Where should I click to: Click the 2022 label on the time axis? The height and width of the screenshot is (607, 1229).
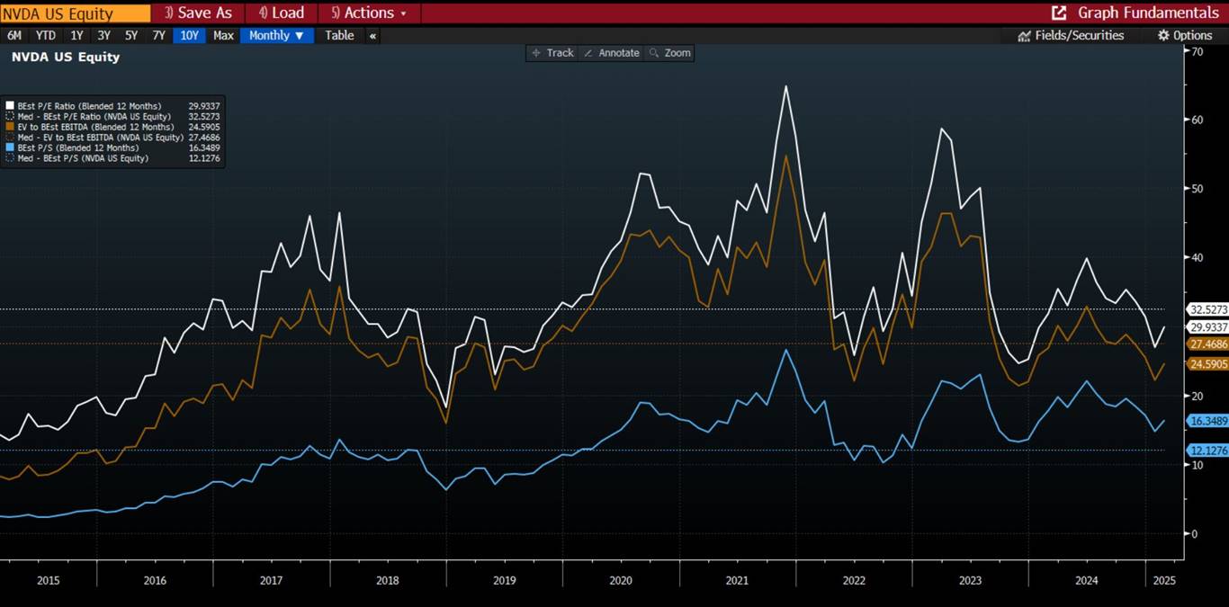pyautogui.click(x=854, y=581)
